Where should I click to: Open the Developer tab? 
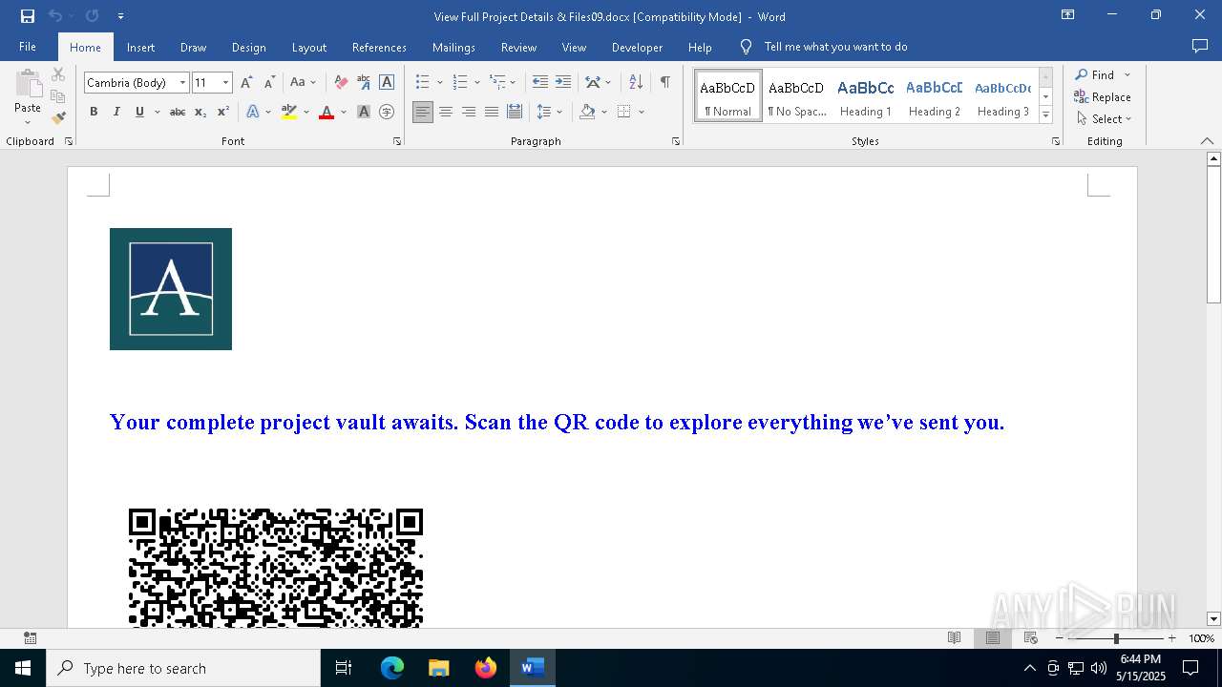point(637,48)
